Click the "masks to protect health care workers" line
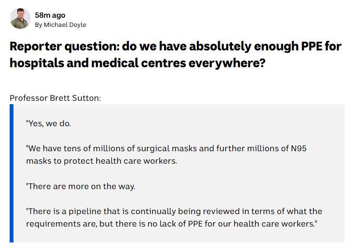 coord(102,161)
